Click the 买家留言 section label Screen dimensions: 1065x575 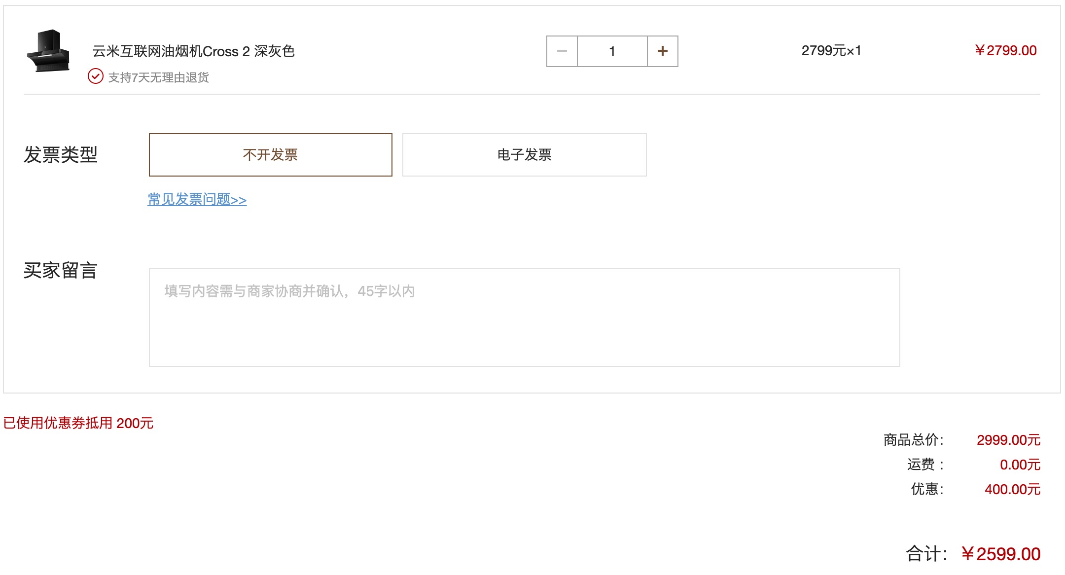(61, 270)
